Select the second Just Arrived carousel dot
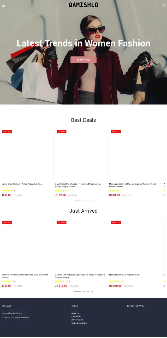 click(84, 292)
